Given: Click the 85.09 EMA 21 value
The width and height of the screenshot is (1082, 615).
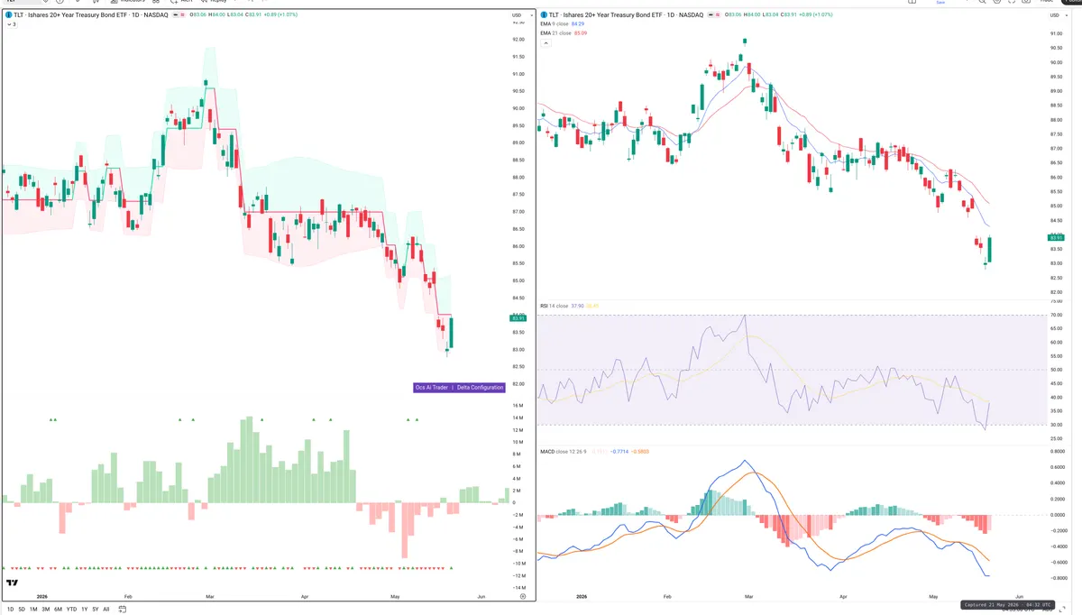Looking at the screenshot, I should click(581, 33).
